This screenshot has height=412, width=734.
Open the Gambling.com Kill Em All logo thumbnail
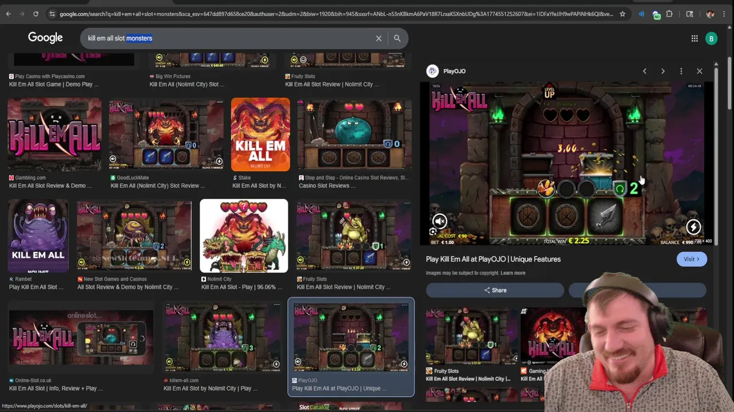(x=54, y=134)
